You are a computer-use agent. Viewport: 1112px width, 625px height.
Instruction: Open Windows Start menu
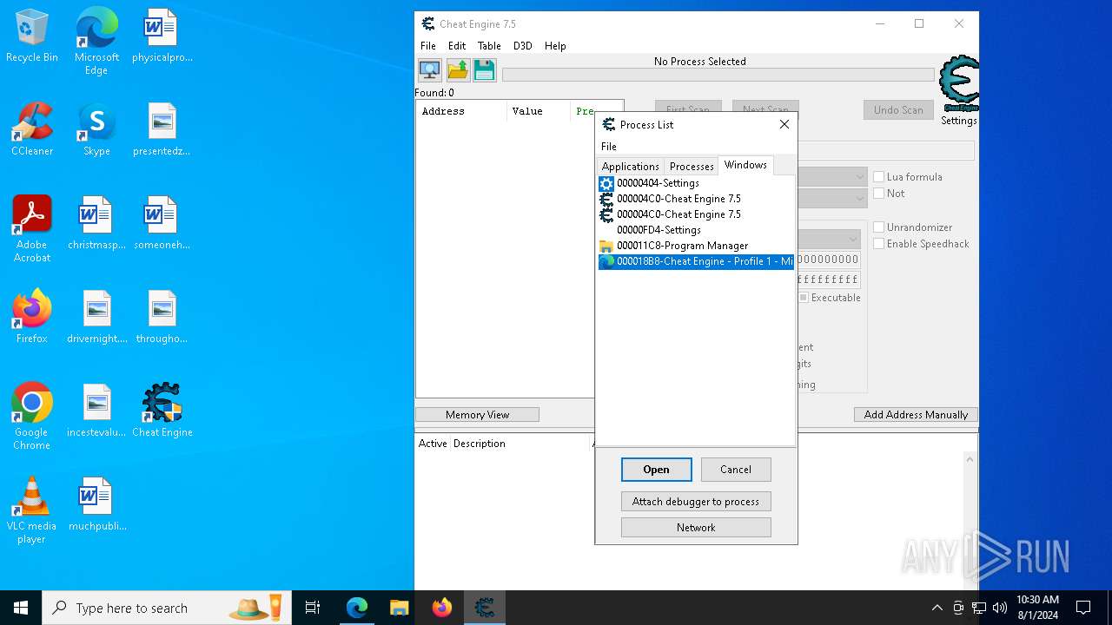pyautogui.click(x=21, y=608)
